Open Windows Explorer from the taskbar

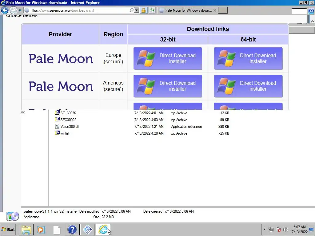click(26, 229)
